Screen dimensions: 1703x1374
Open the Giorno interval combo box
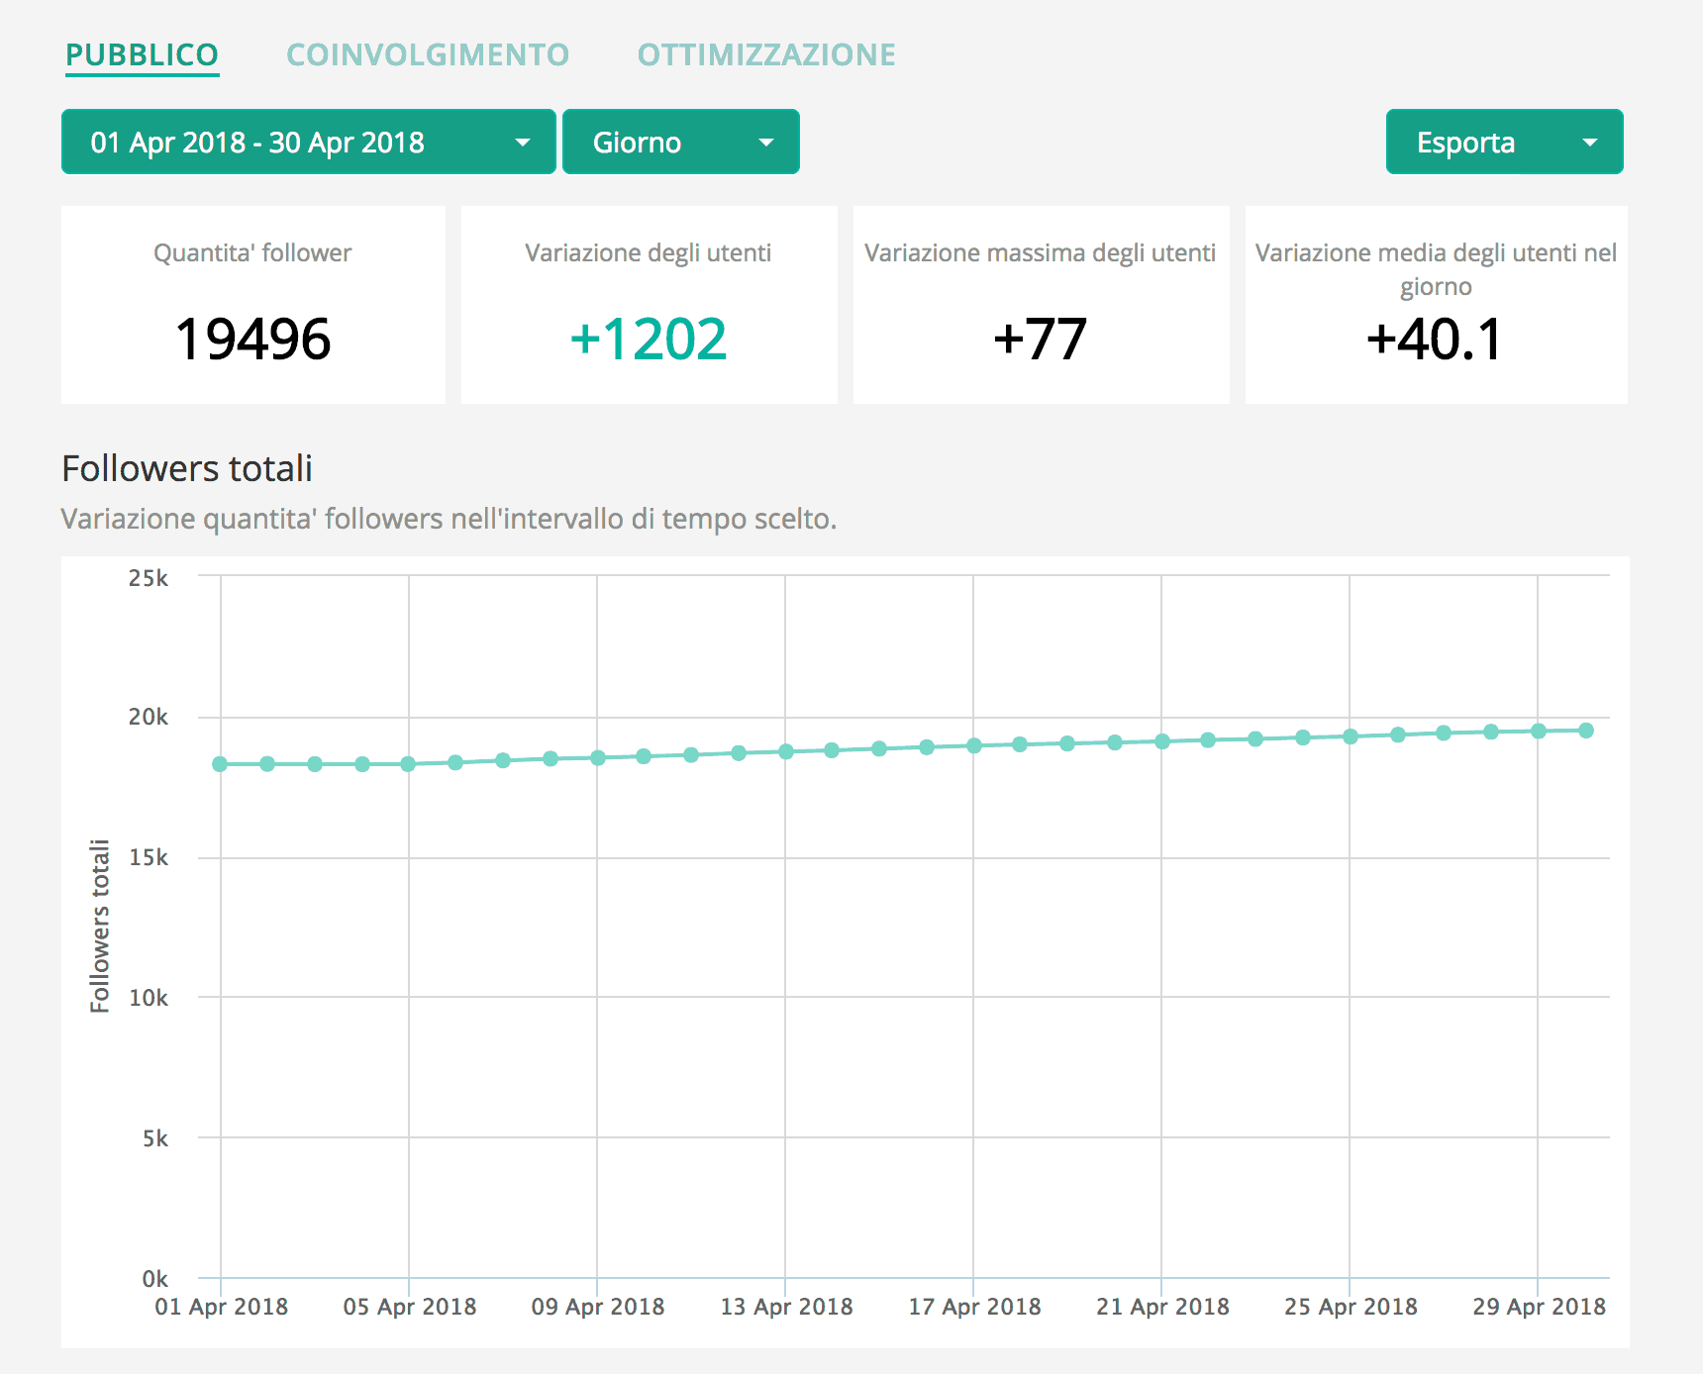click(681, 142)
